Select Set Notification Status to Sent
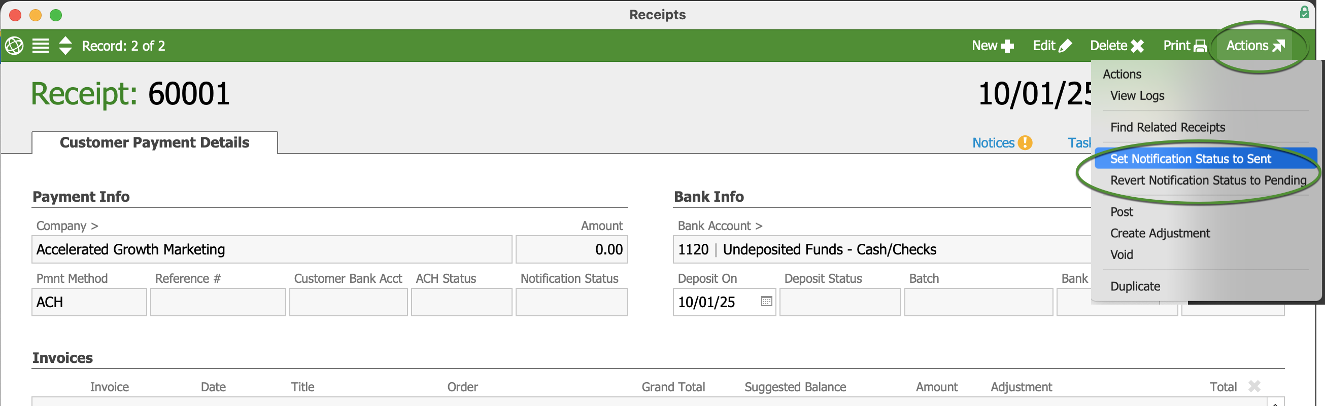Screen dimensions: 1325x406 pos(1190,159)
